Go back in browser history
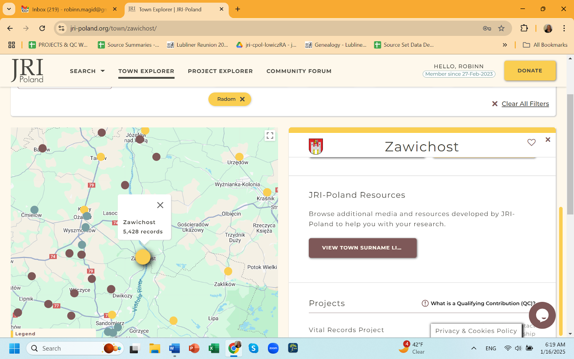 point(10,28)
